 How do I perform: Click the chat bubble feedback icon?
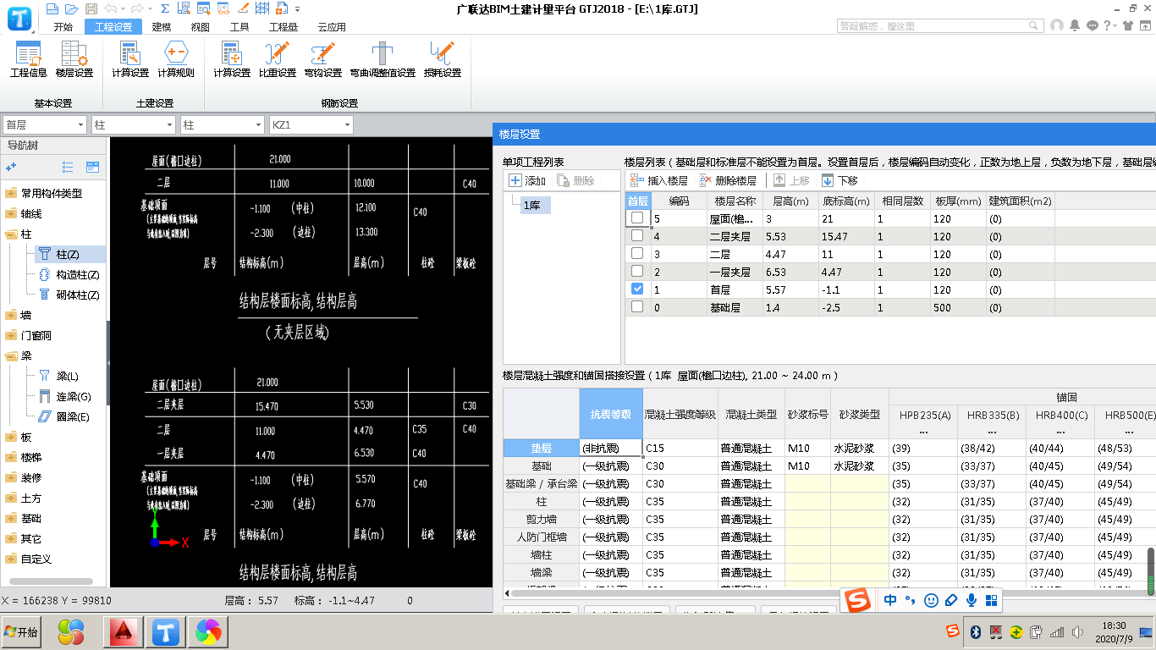(1093, 25)
